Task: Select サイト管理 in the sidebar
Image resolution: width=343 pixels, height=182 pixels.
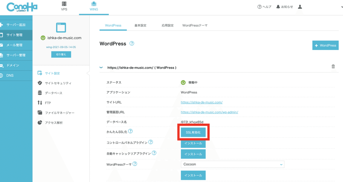Action: pyautogui.click(x=16, y=35)
